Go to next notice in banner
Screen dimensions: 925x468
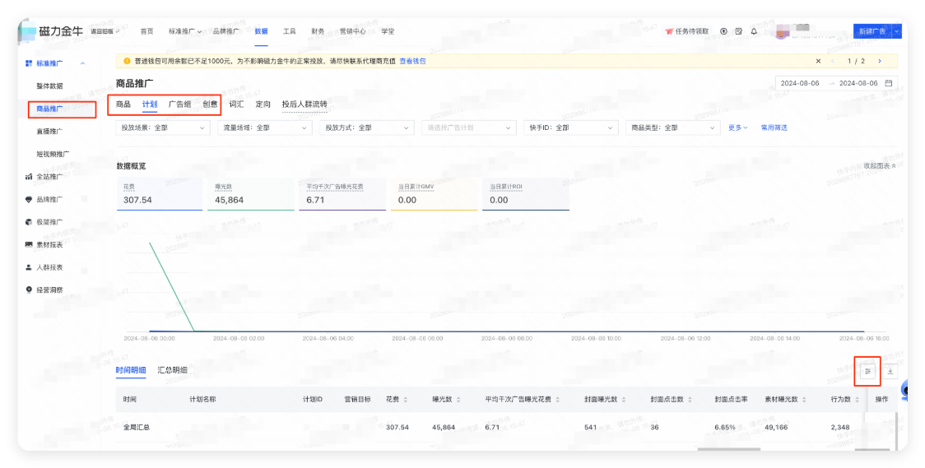point(880,61)
